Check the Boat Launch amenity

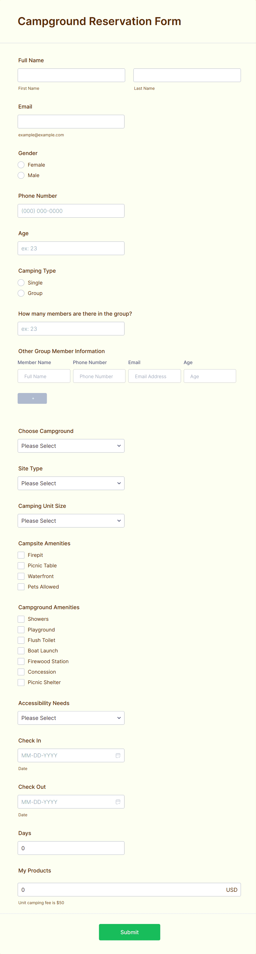21,650
